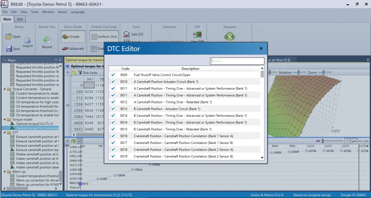Sort by the Code column header
This screenshot has height=198, width=371.
tap(125, 69)
